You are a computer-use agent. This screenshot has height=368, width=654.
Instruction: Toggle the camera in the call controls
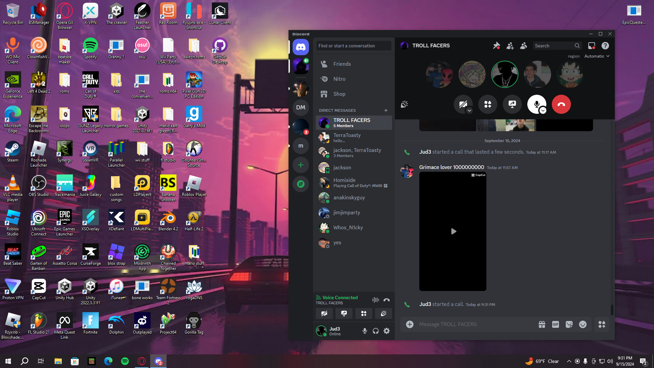point(462,104)
